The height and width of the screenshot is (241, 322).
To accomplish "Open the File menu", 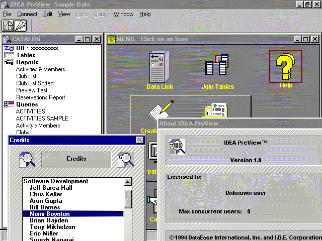I will (7, 14).
